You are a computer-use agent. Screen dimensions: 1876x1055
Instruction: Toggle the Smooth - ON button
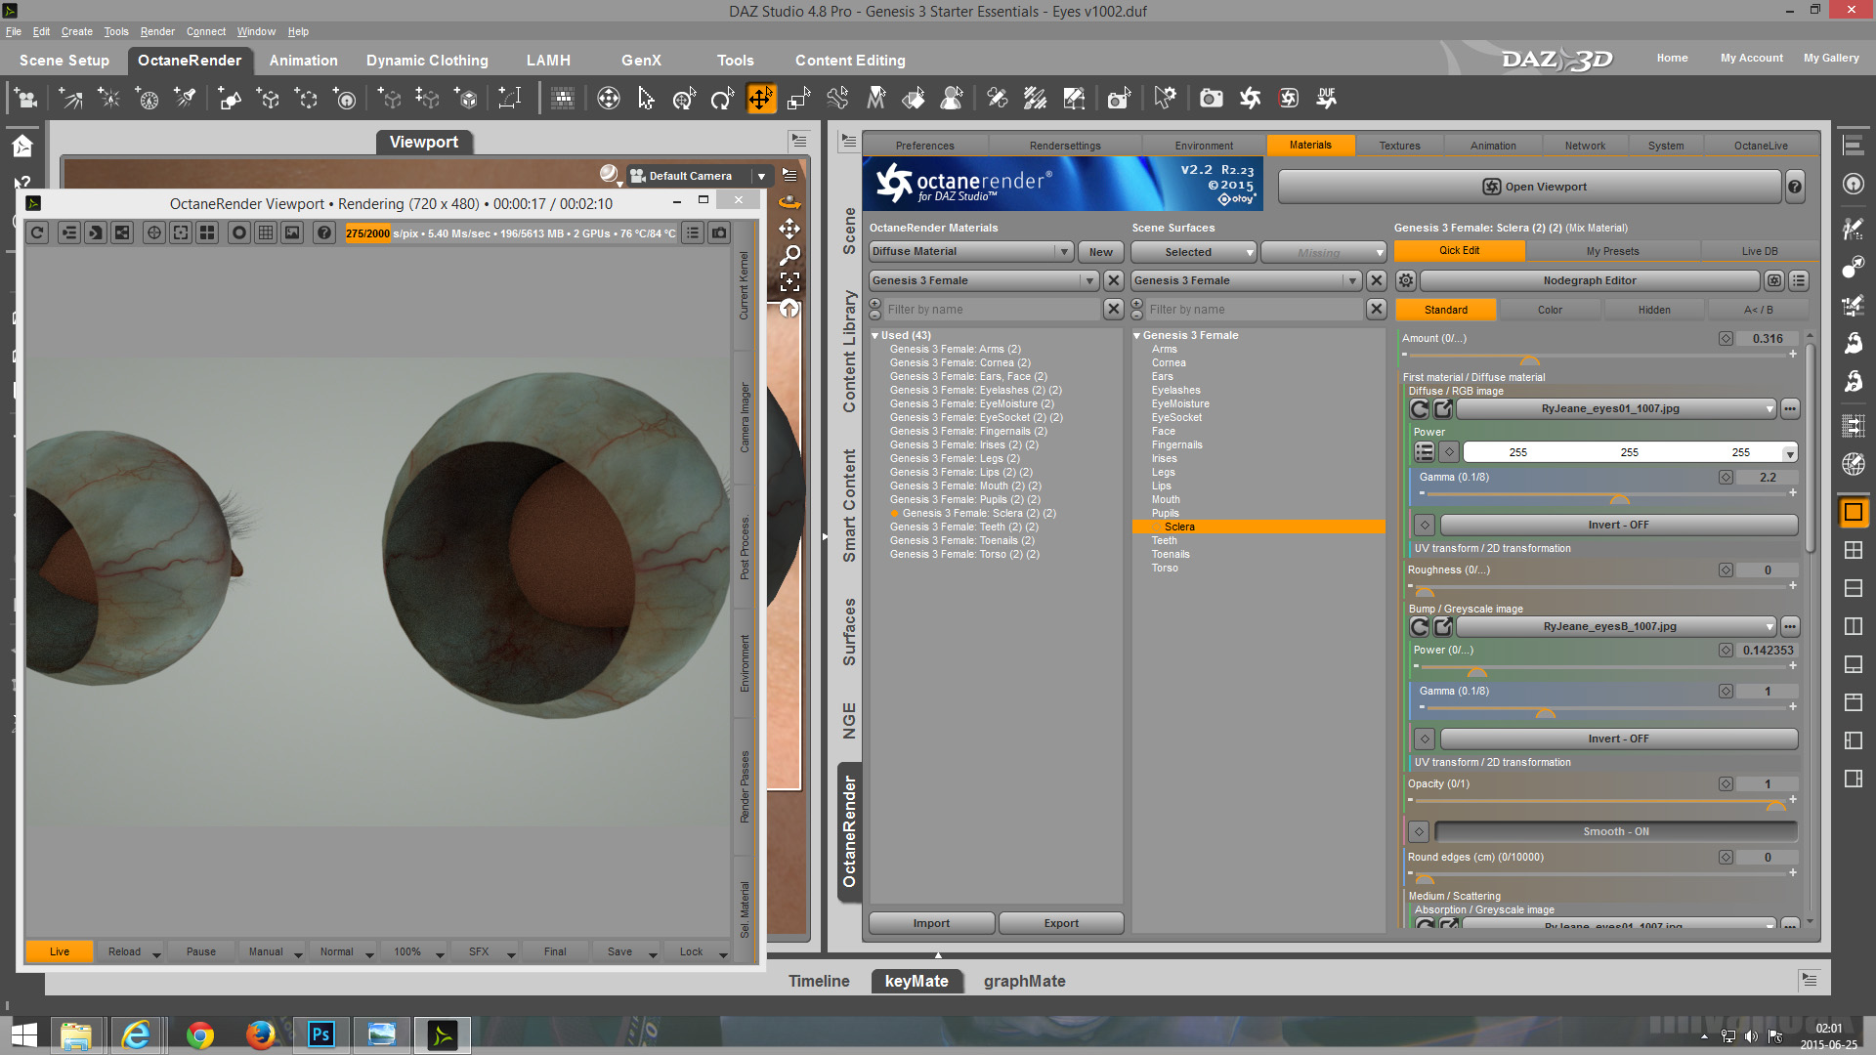click(1615, 831)
